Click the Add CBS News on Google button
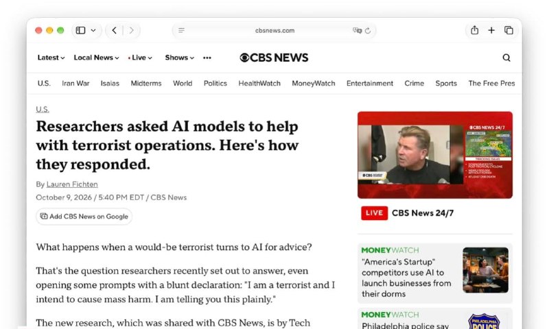Viewport: 549px width, 329px height. pyautogui.click(x=84, y=217)
